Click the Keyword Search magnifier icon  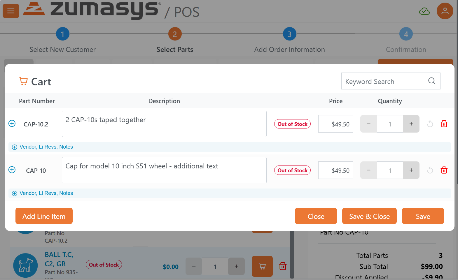click(432, 81)
